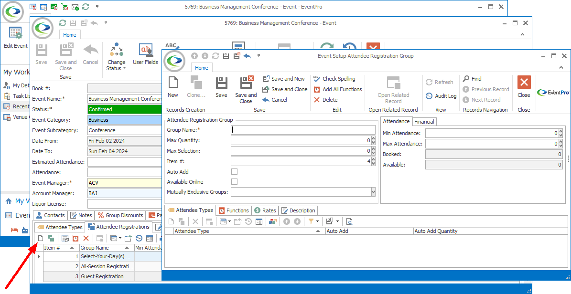Click Cancel in Registration Group ribbon
Image resolution: width=571 pixels, height=294 pixels.
coord(275,100)
